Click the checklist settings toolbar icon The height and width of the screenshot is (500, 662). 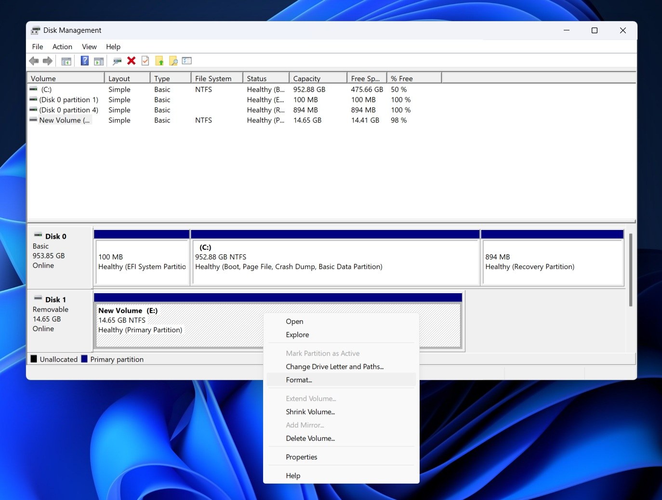pos(187,61)
